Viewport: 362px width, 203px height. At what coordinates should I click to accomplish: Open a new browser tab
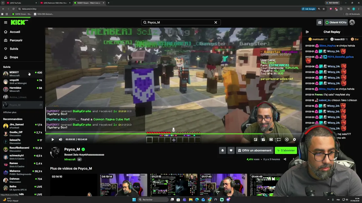(x=109, y=3)
